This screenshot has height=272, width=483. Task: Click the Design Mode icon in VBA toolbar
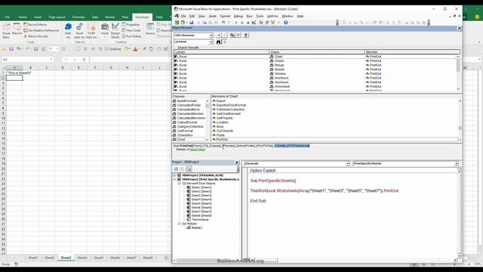[254, 23]
